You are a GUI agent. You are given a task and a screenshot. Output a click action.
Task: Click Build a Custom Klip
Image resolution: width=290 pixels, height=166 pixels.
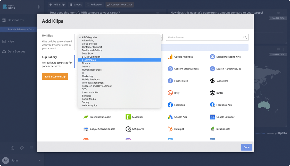(55, 77)
